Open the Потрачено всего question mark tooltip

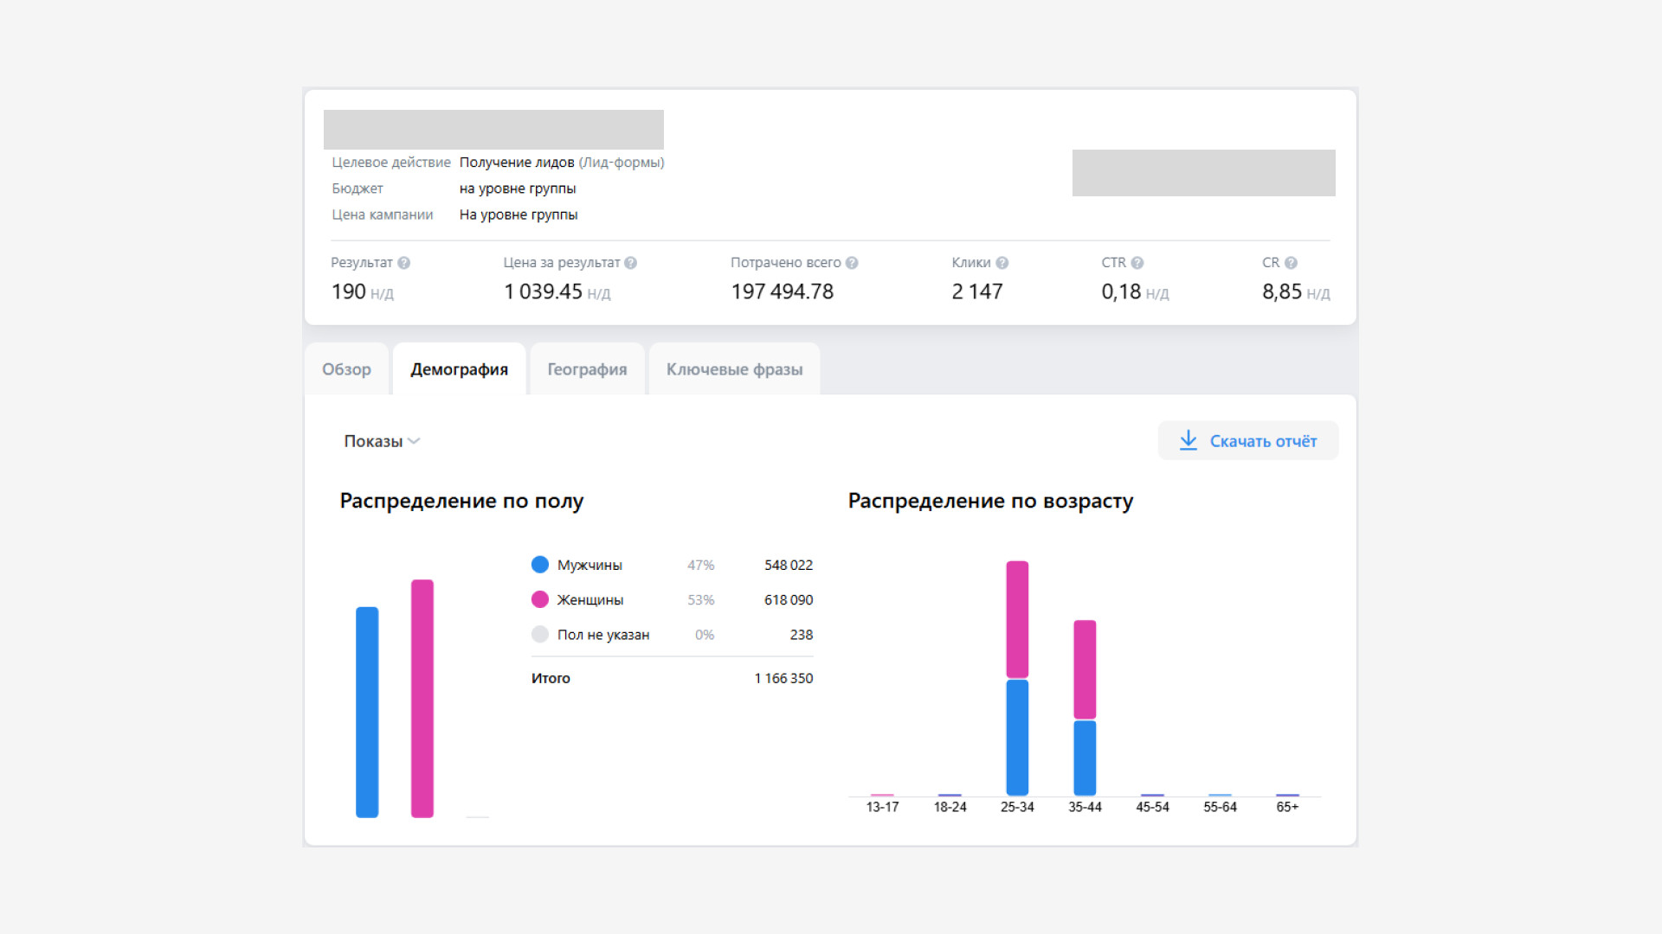pos(852,263)
